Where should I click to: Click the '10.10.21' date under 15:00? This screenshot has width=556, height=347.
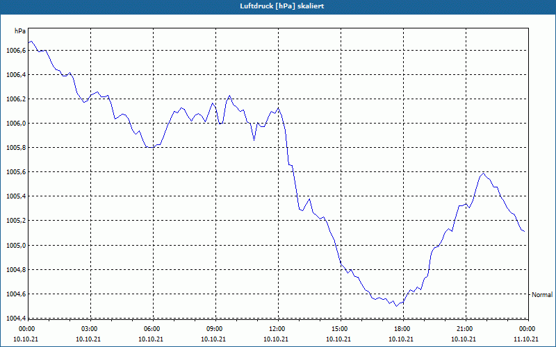(x=338, y=339)
